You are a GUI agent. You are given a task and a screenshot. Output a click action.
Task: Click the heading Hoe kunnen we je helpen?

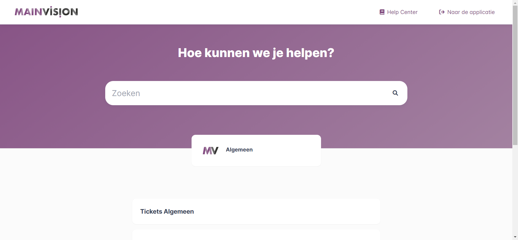[256, 53]
